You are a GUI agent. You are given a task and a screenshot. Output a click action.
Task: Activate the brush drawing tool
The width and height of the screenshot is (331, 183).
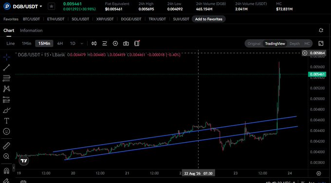pos(6,110)
